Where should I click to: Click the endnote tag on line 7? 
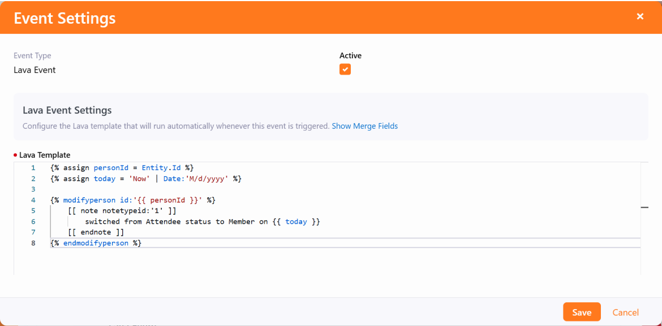click(x=96, y=232)
